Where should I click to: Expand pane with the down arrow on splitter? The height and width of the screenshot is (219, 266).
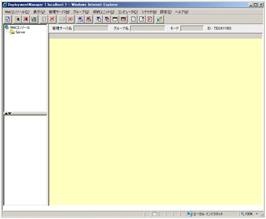(x=10, y=113)
